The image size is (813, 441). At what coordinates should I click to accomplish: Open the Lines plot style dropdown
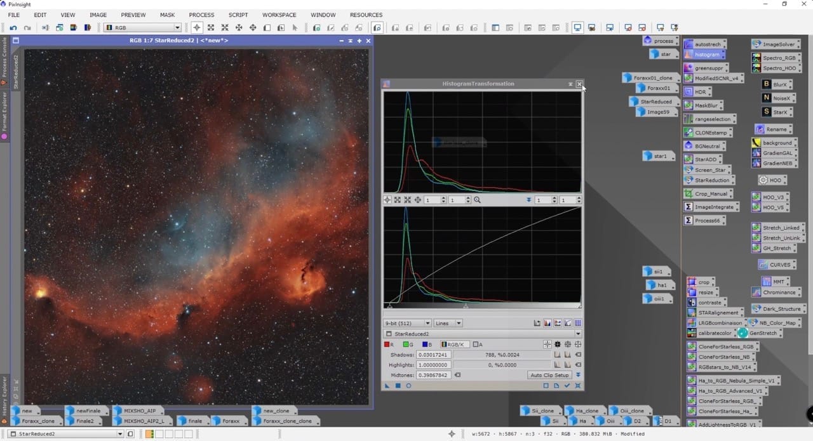click(x=448, y=324)
